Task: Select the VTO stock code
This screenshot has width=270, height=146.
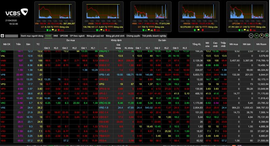Action: (3, 131)
